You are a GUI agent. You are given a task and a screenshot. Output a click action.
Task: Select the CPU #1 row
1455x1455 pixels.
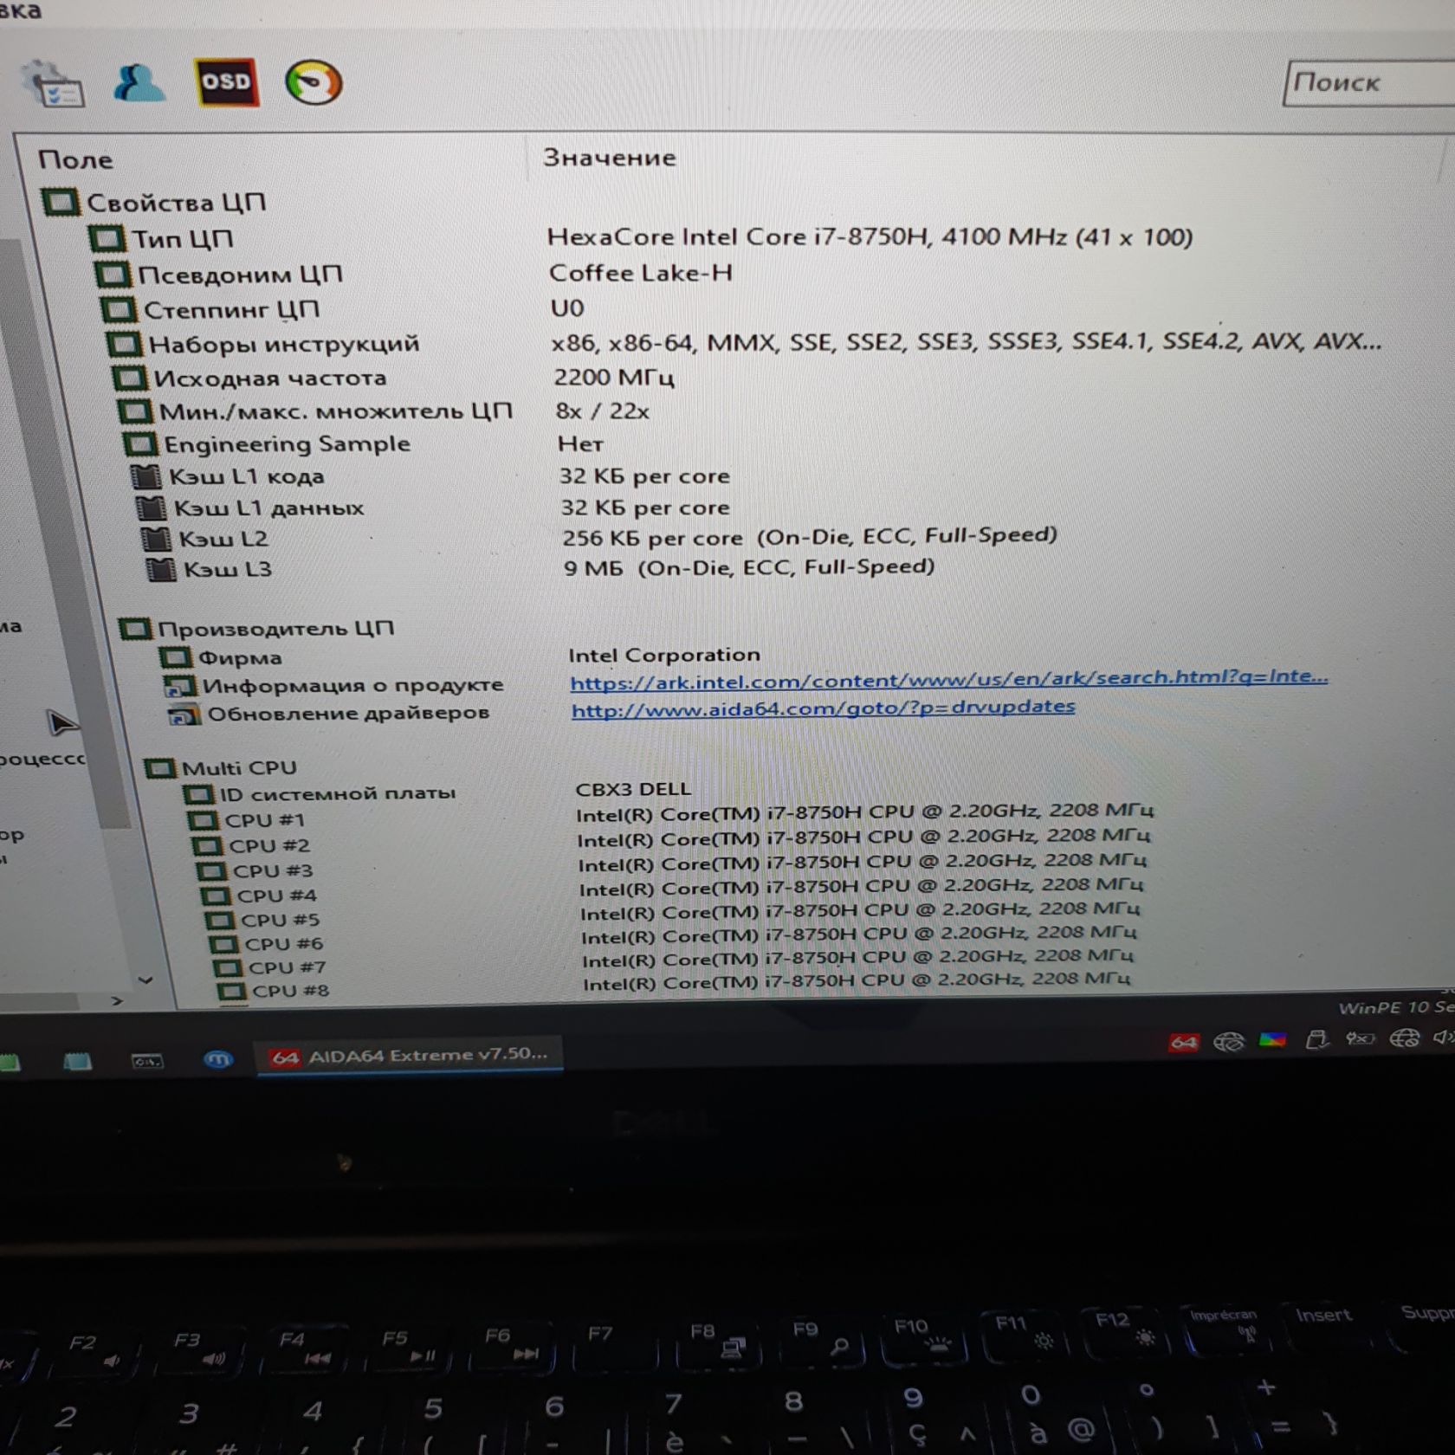(671, 816)
